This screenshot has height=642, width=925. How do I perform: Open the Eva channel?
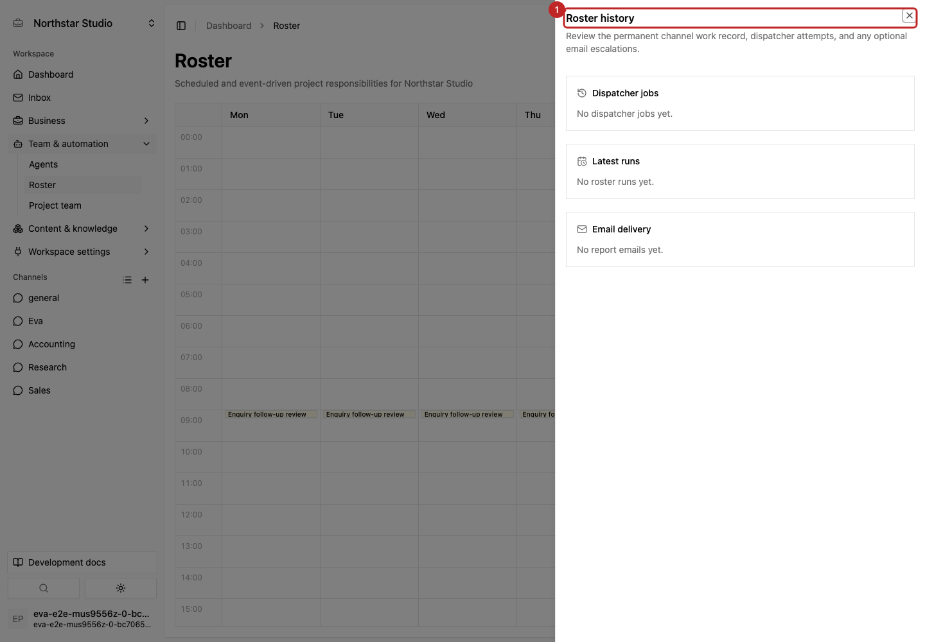coord(82,321)
